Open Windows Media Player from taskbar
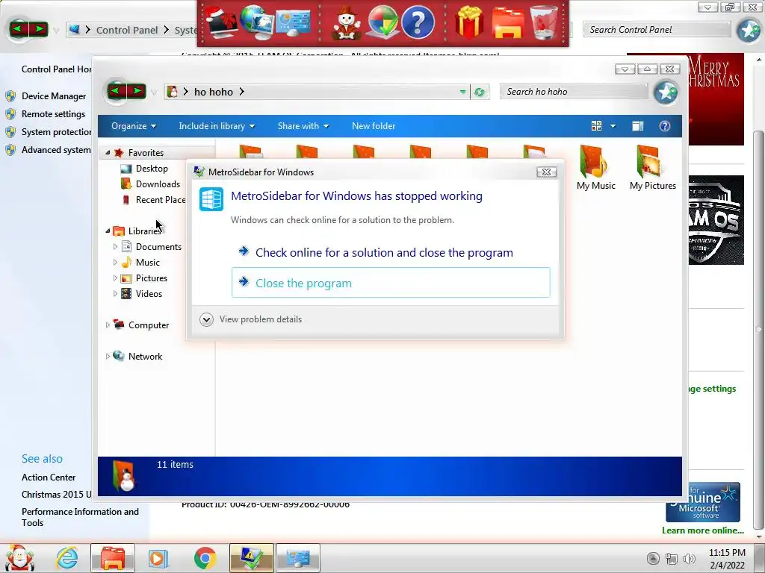Screen dimensions: 765x573 pyautogui.click(x=158, y=558)
